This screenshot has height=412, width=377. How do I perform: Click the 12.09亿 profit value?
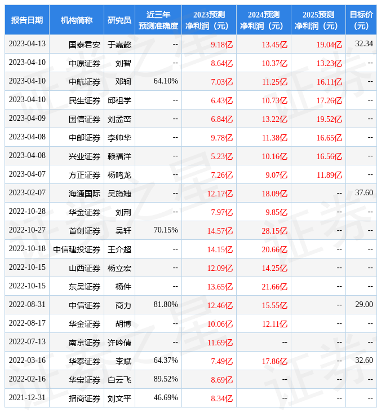point(220,268)
